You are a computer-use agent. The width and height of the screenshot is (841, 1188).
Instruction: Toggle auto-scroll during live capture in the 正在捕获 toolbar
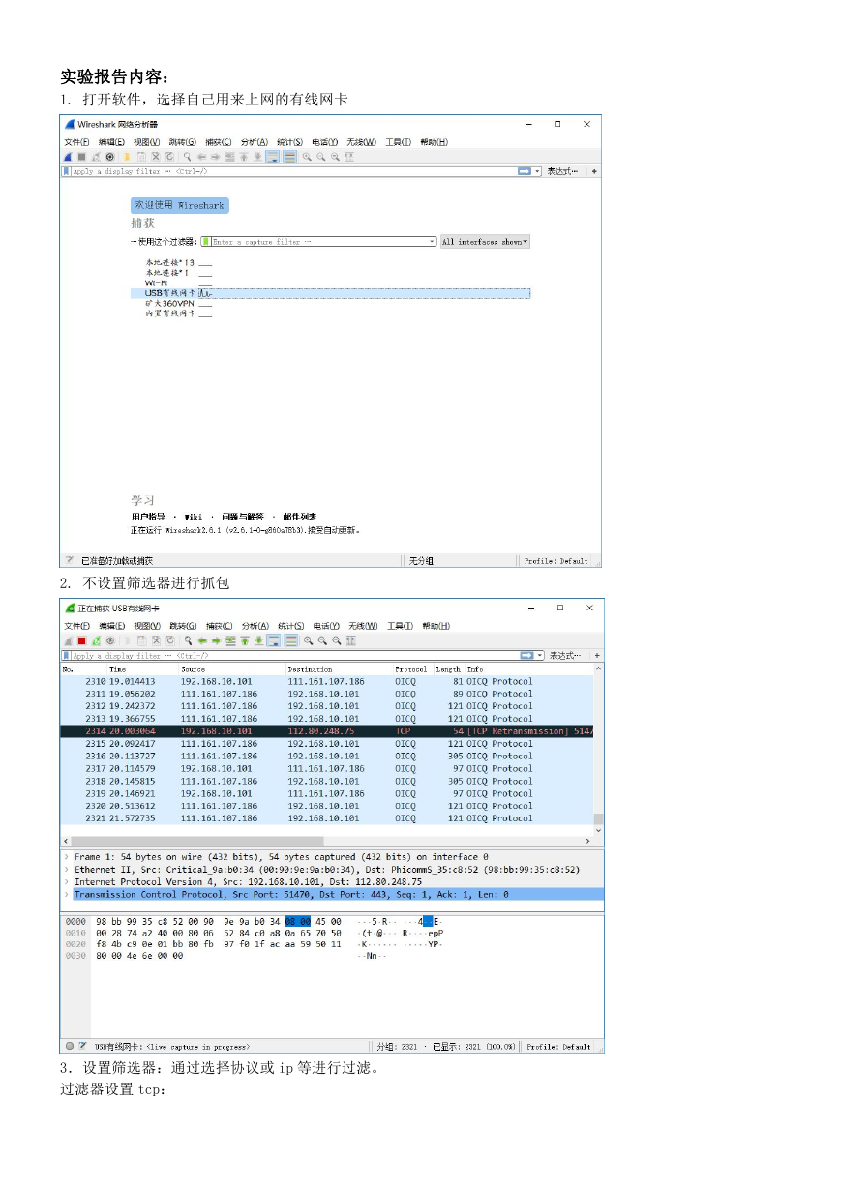(275, 640)
